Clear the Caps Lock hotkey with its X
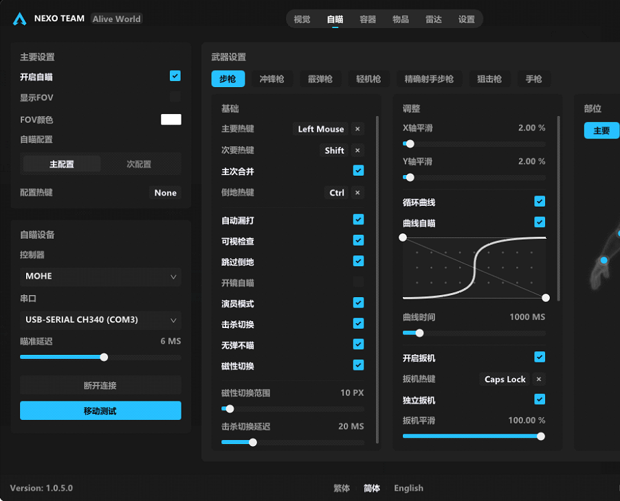Image resolution: width=620 pixels, height=501 pixels. pos(539,380)
